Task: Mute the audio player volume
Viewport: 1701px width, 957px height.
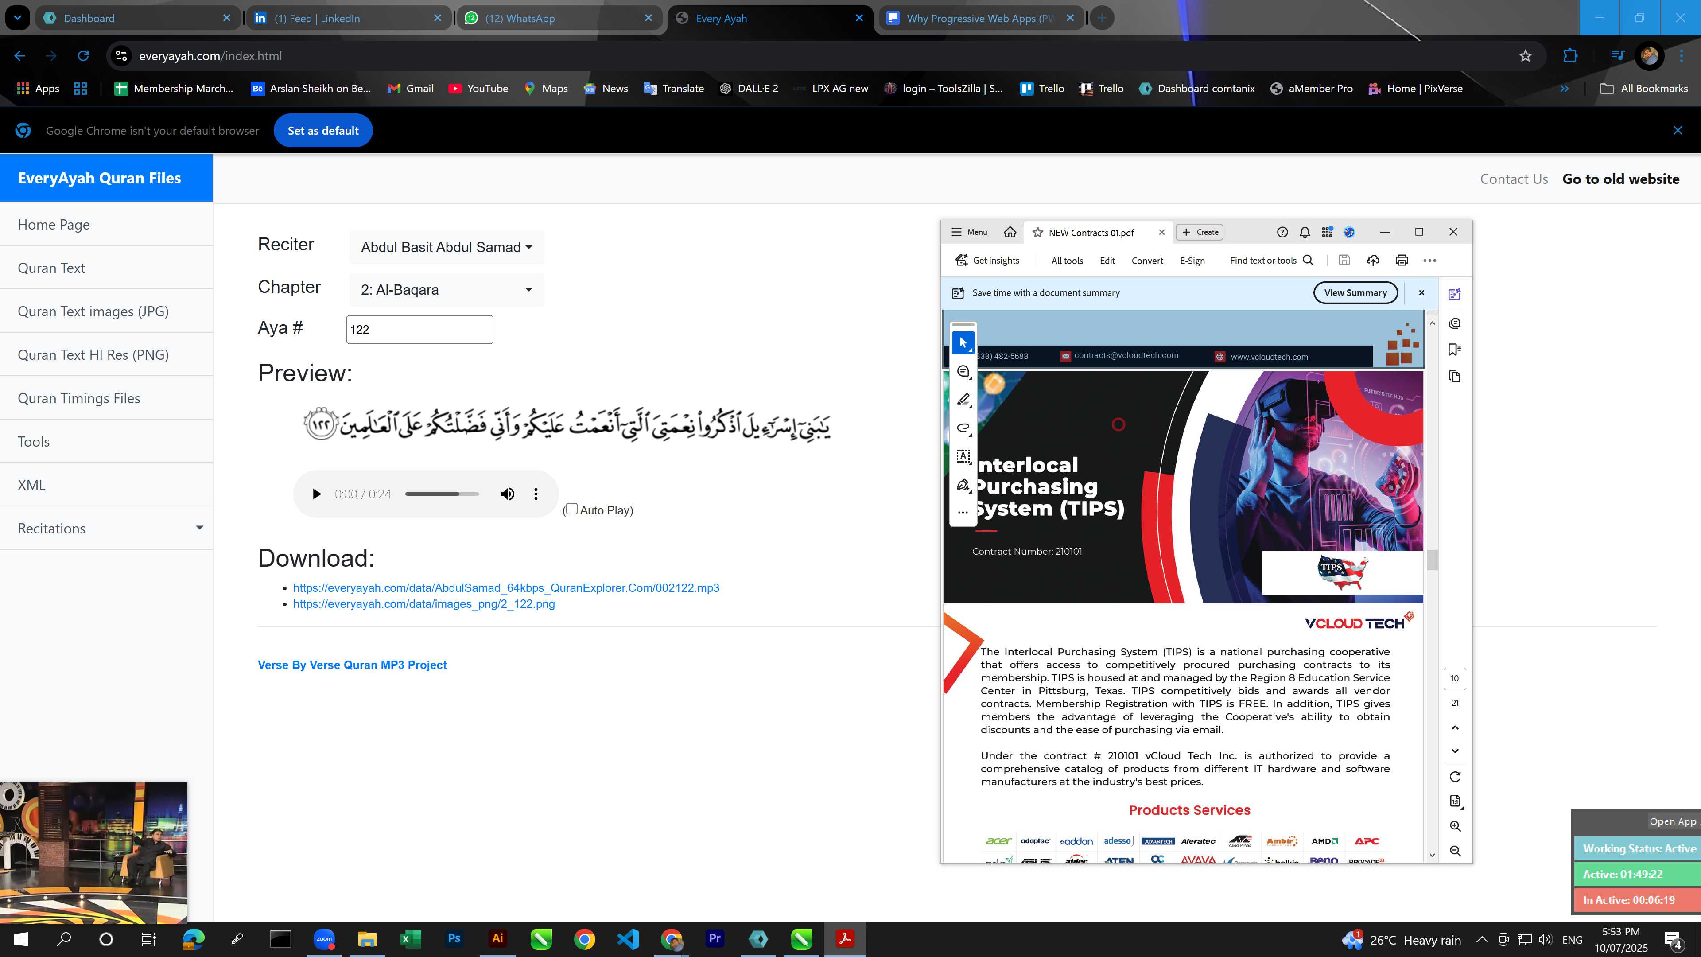Action: pyautogui.click(x=507, y=494)
